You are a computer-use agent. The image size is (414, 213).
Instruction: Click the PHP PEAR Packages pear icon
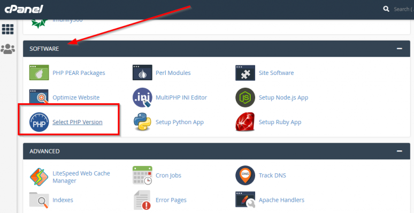tap(39, 73)
